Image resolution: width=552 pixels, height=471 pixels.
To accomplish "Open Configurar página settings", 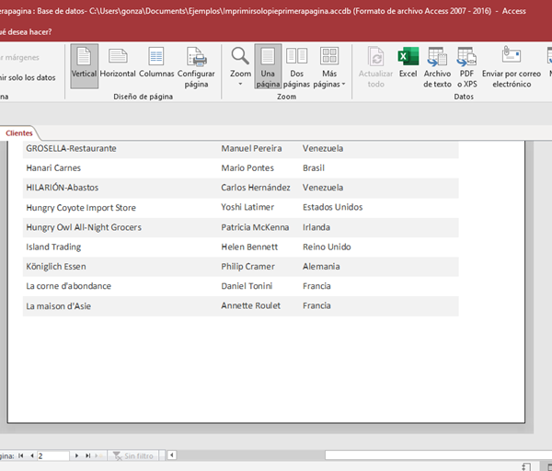I will pos(196,66).
